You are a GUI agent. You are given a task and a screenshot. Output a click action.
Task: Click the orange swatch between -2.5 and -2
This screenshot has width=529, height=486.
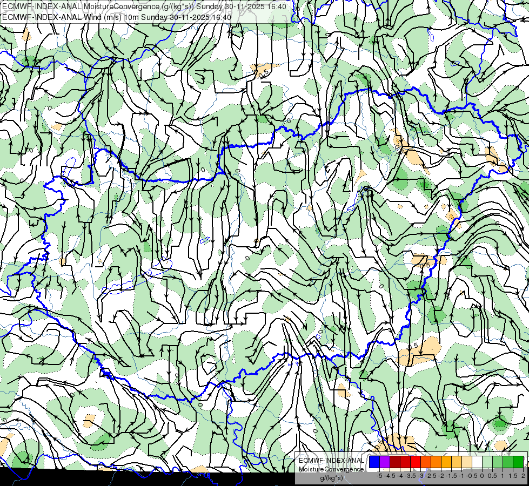click(436, 462)
